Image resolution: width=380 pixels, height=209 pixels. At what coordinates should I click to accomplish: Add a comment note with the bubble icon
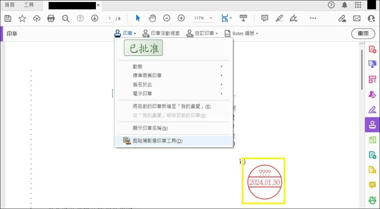point(265,18)
